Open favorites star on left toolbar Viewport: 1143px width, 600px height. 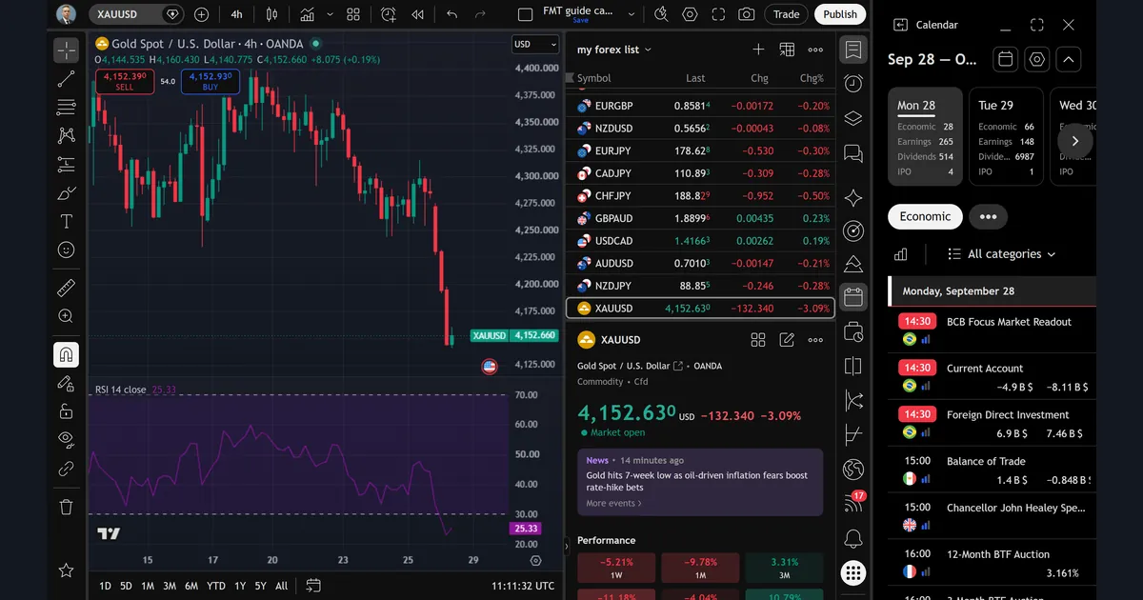point(66,570)
